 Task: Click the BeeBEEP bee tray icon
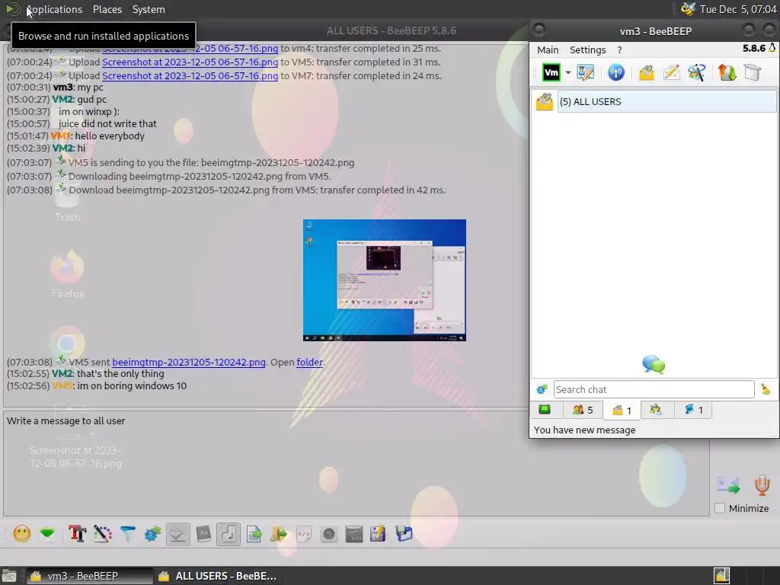coord(688,9)
